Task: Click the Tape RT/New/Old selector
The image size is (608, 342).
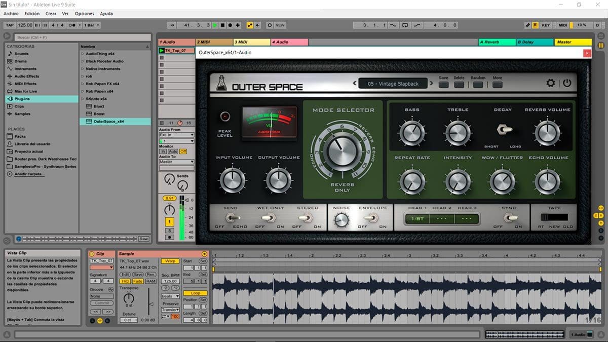Action: pos(554,217)
